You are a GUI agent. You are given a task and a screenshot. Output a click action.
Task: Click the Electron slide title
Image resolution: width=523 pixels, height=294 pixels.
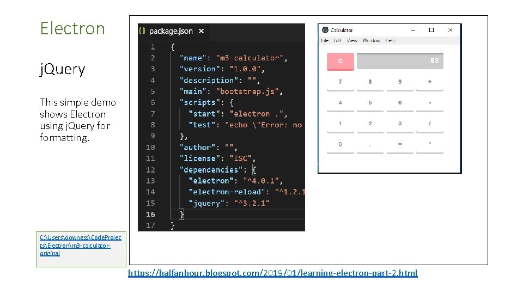point(72,28)
